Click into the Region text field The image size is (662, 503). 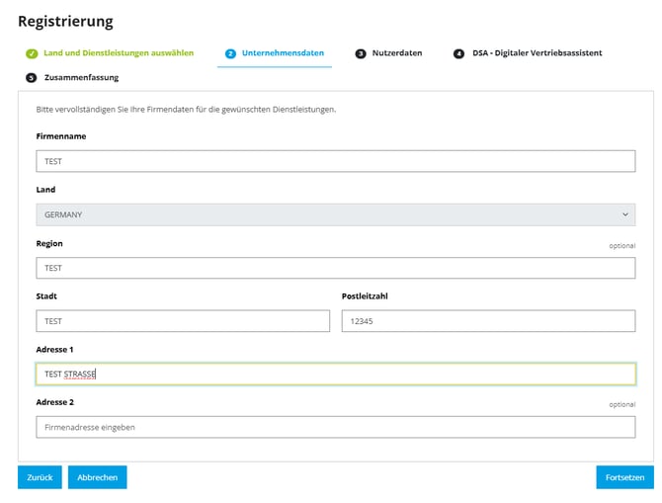click(335, 268)
